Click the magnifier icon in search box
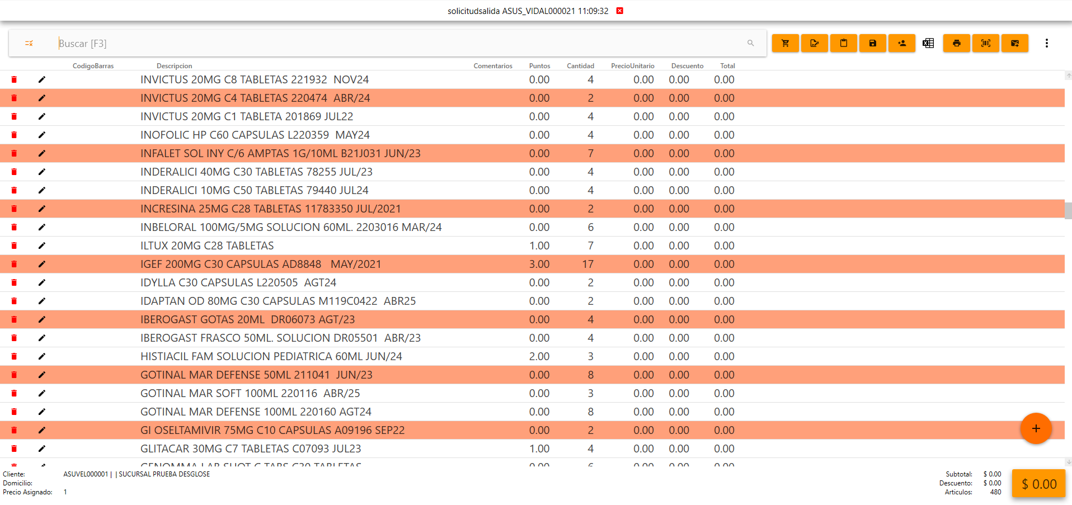The height and width of the screenshot is (505, 1072). (750, 43)
